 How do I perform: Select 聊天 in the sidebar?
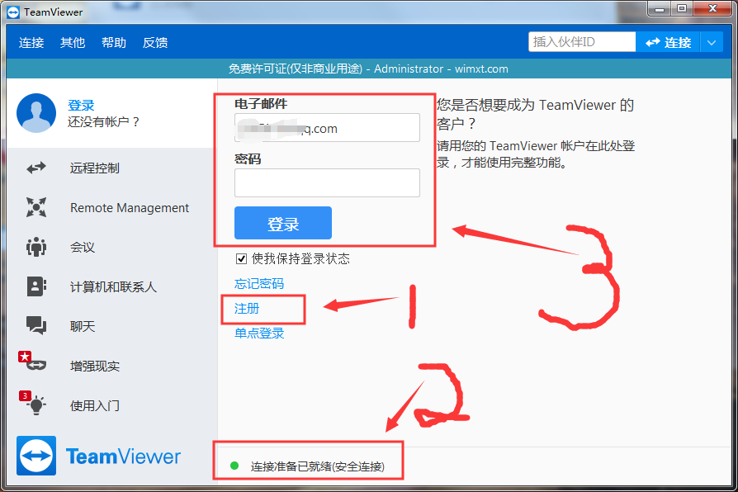pos(83,326)
